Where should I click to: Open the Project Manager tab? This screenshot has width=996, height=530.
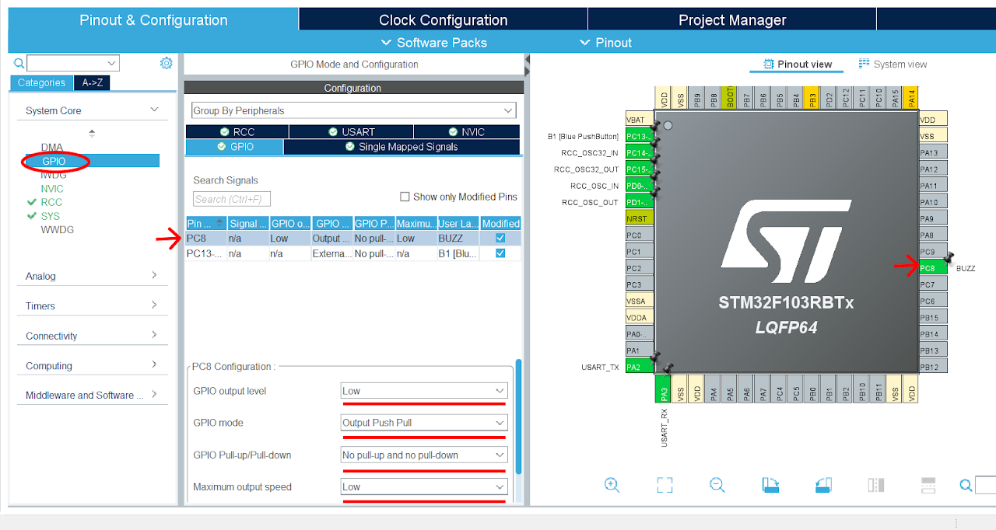tap(731, 20)
